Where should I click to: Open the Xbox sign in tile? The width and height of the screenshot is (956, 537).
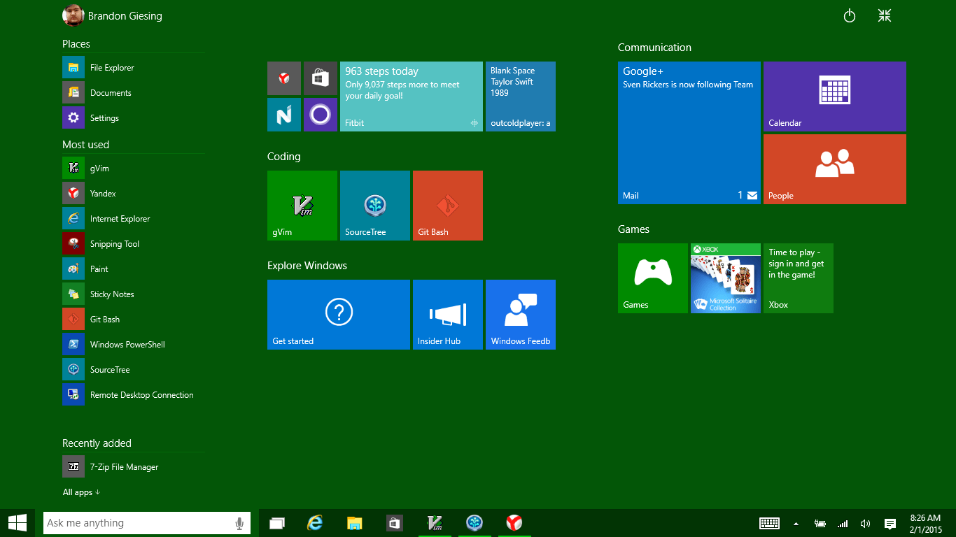click(799, 278)
